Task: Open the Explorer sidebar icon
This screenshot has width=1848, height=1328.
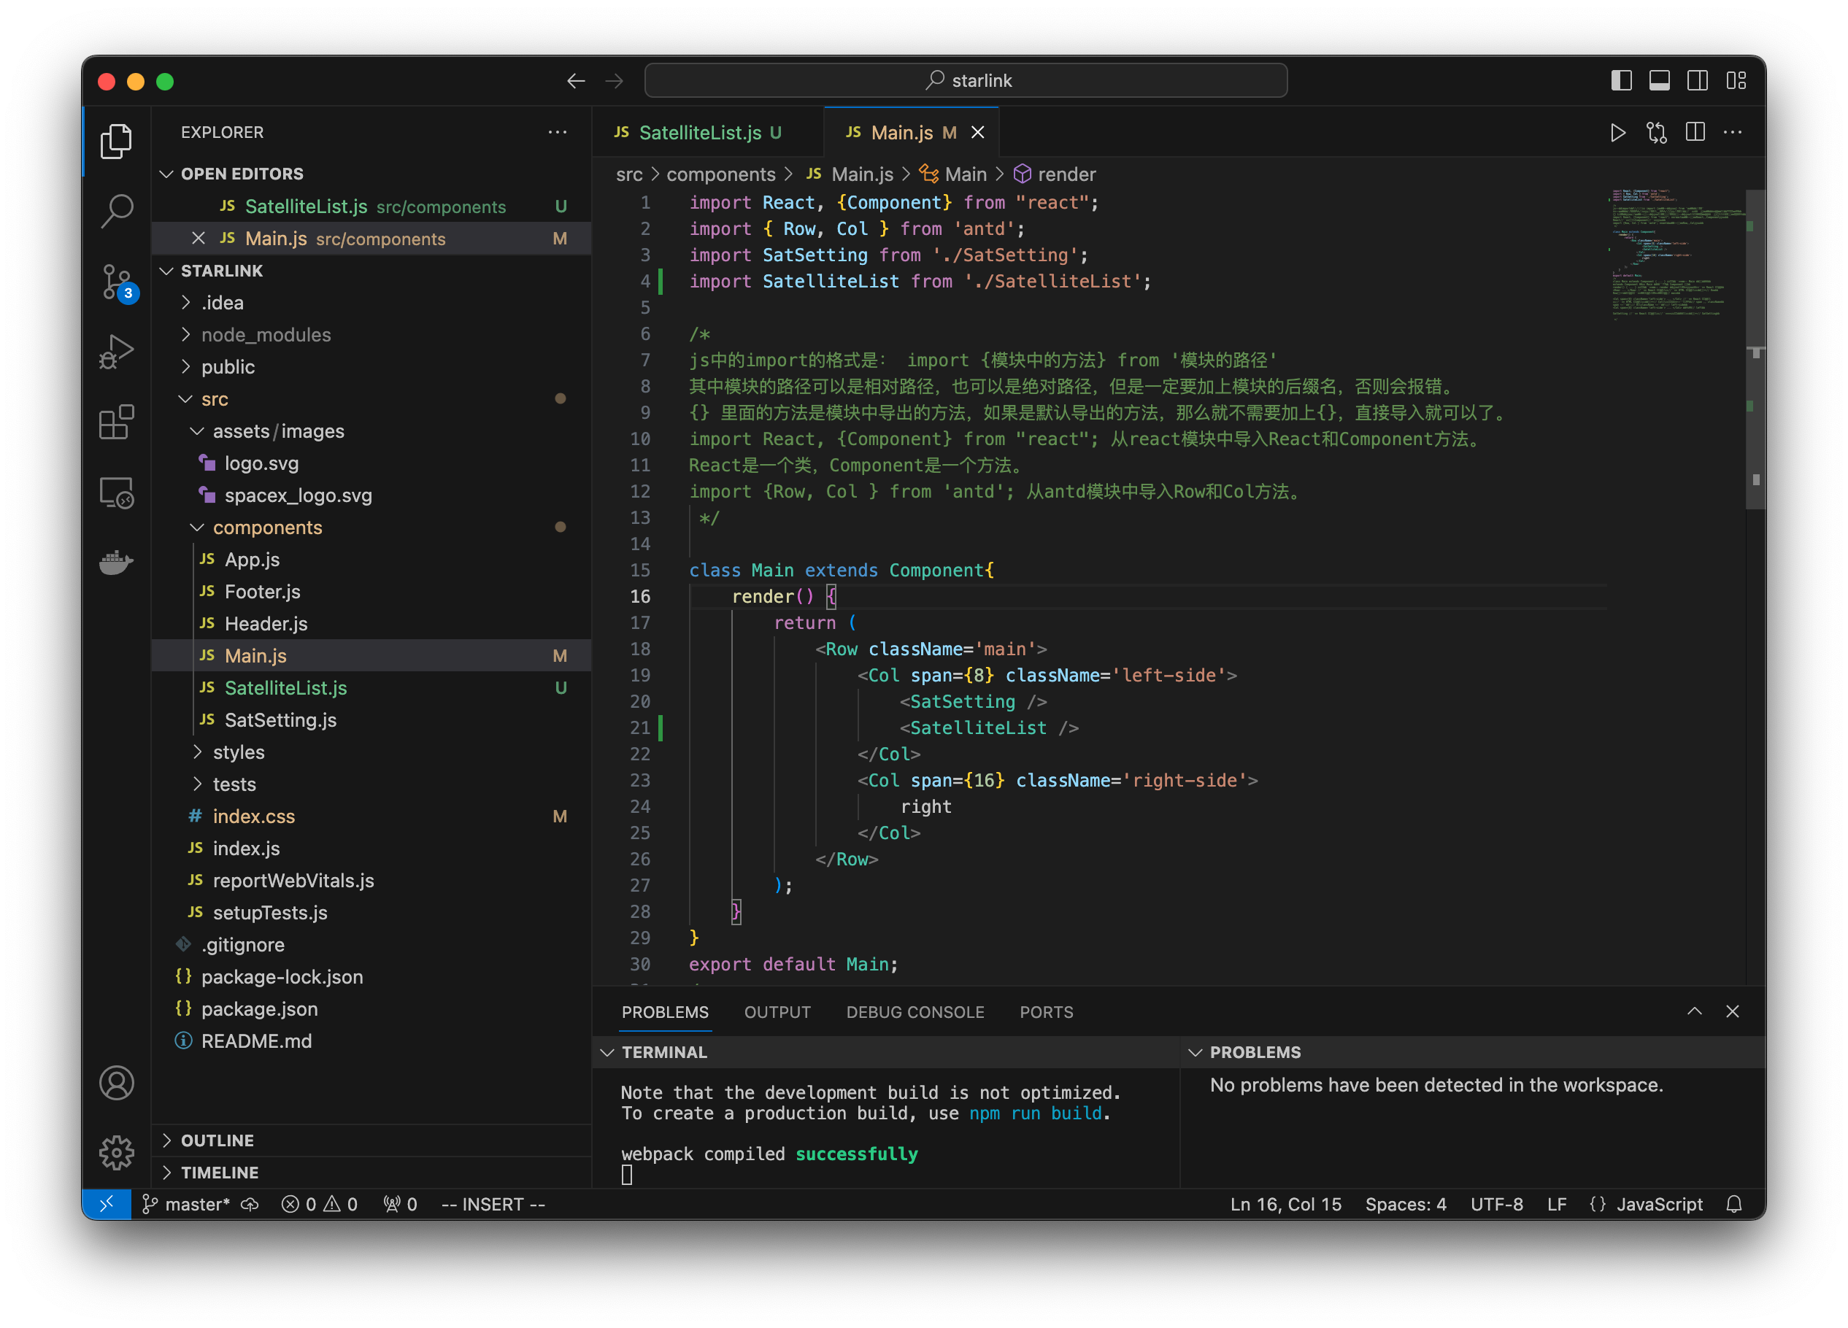Action: [117, 141]
